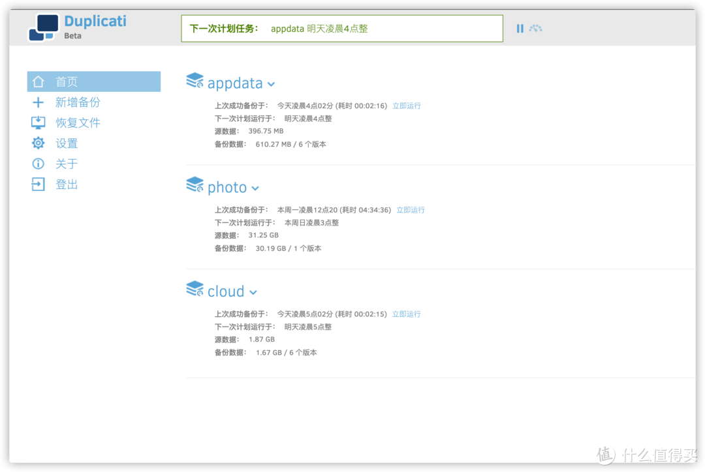Click the logout arrow icon beside 登出
Image resolution: width=705 pixels, height=472 pixels.
[x=39, y=184]
